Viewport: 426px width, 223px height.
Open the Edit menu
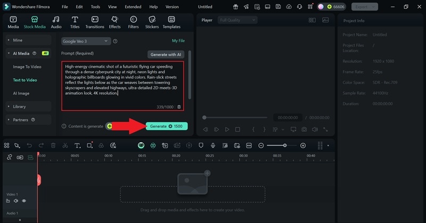79,7
